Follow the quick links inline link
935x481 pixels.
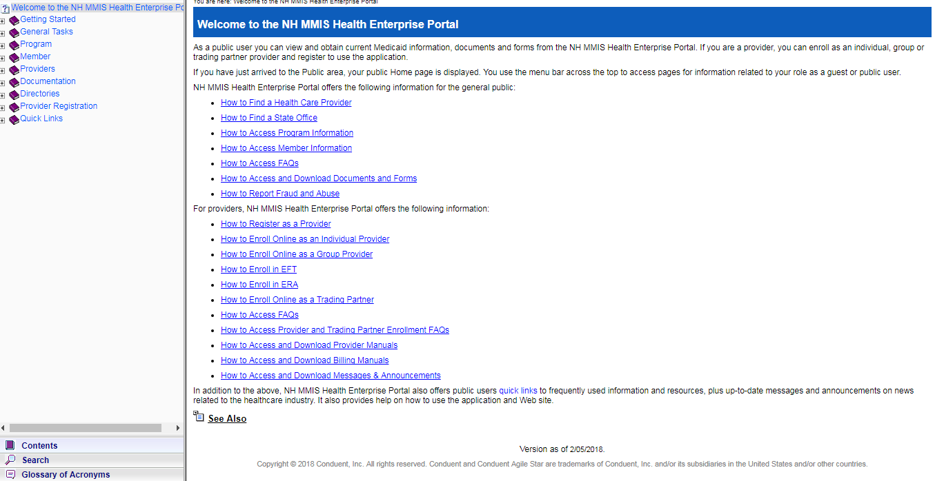518,391
